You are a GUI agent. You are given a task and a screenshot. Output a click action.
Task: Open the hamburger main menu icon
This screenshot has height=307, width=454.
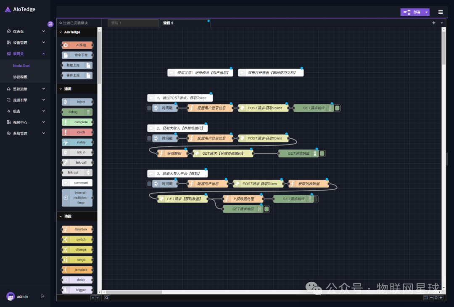coord(441,12)
